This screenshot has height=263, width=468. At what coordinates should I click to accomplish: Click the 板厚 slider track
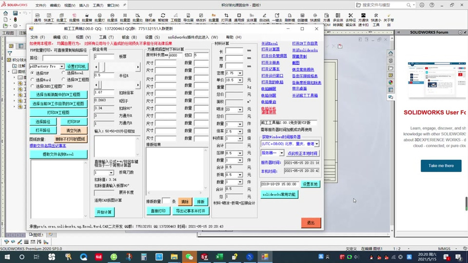pyautogui.click(x=117, y=67)
